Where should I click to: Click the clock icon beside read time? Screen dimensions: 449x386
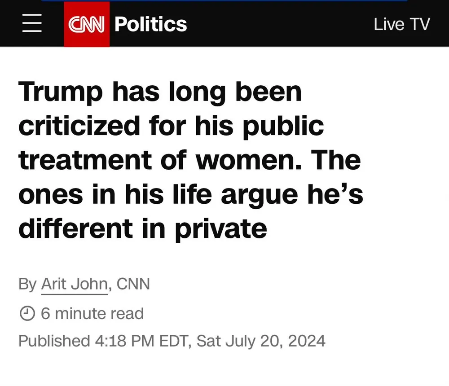(27, 313)
